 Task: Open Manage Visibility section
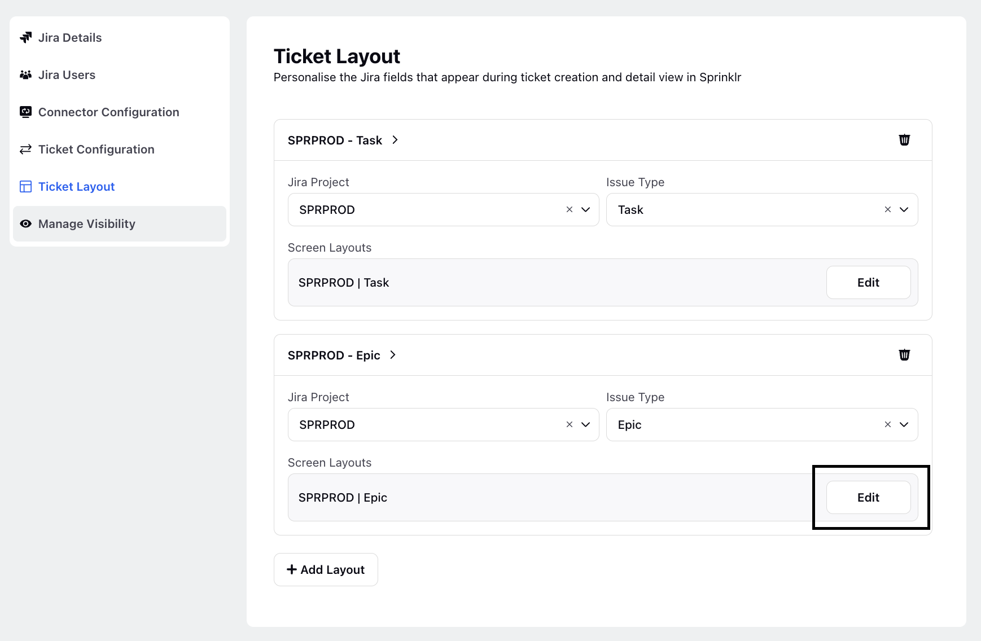[120, 224]
